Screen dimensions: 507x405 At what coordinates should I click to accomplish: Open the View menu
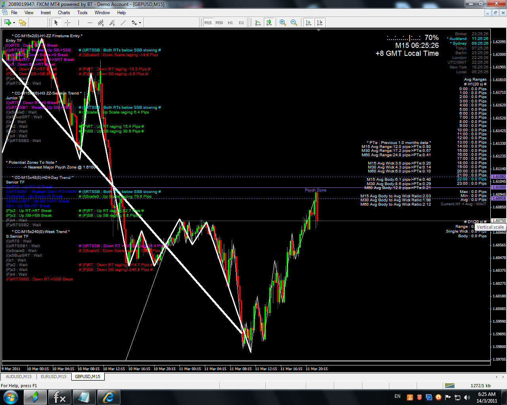(29, 13)
